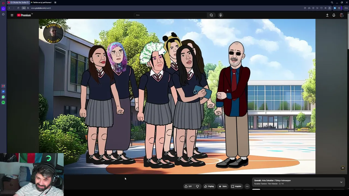This screenshot has height=196, width=349.
Task: Open Gmail in the Opera sidebar
Action: point(3,86)
